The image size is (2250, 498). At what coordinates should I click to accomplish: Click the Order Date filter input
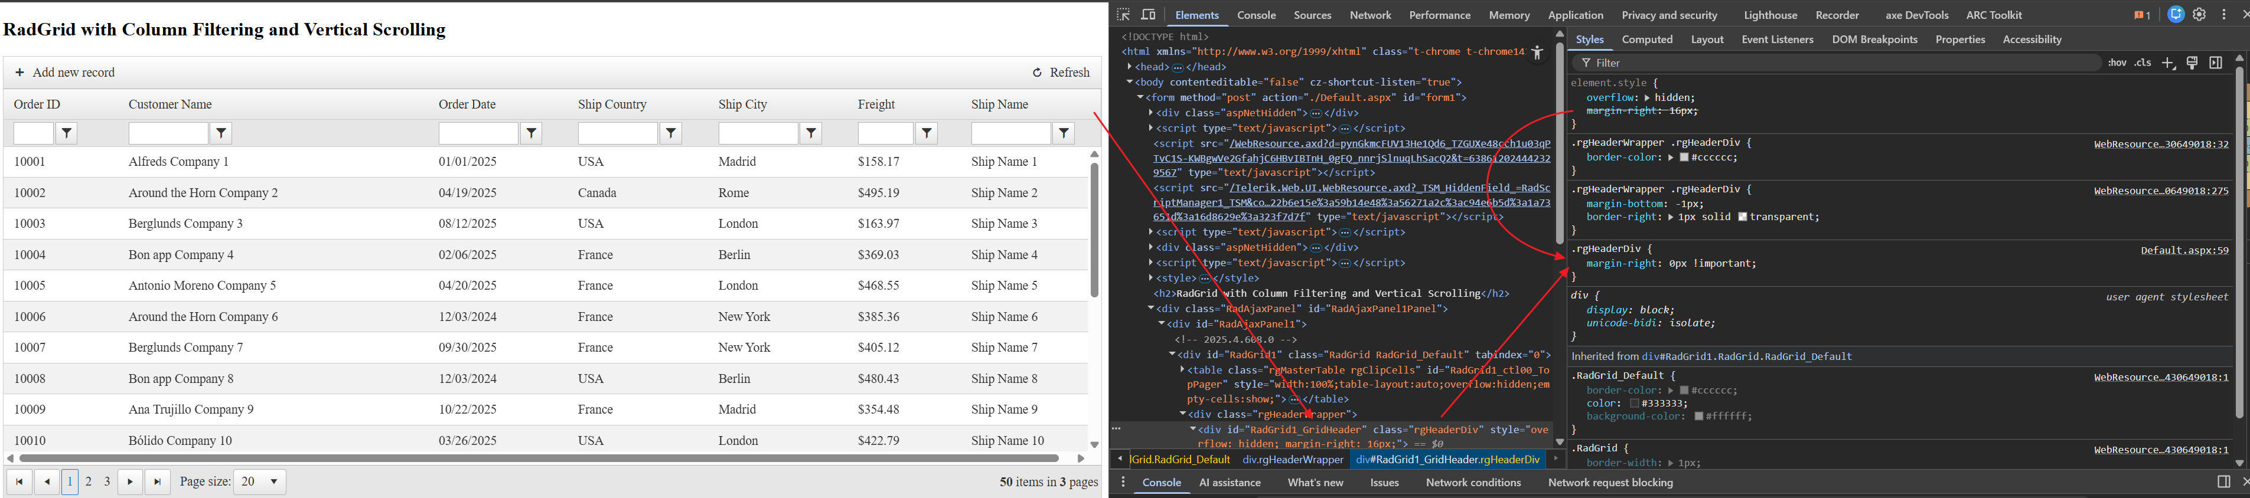pos(478,133)
